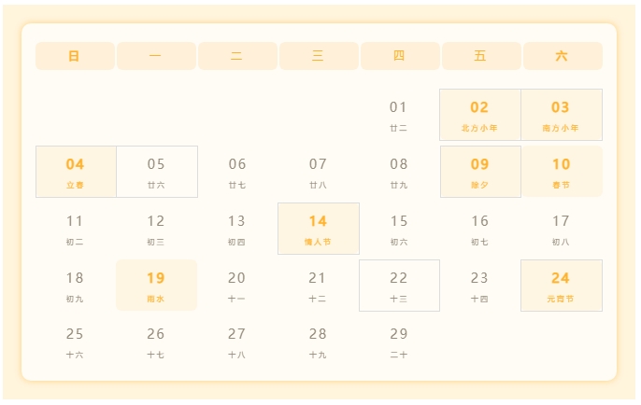Click date 05 廿六
The image size is (641, 405).
click(x=156, y=172)
